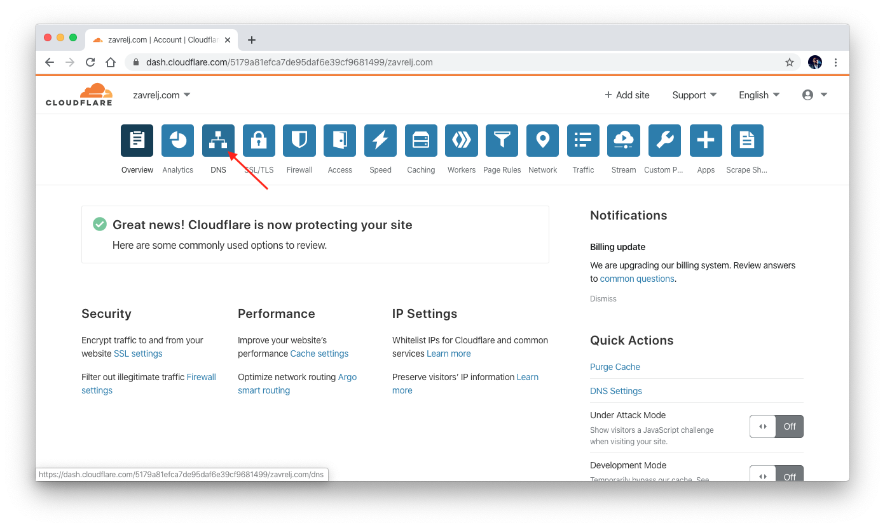The height and width of the screenshot is (528, 885).
Task: Close the zavrelj.com browser tab
Action: (x=228, y=40)
